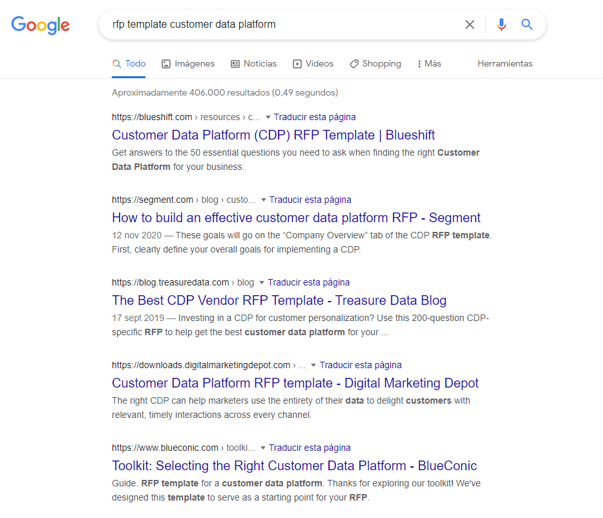Click Traducir esta página for Segment result

coord(310,200)
